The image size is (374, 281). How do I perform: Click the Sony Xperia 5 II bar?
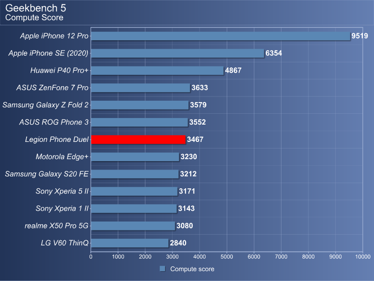[134, 192]
